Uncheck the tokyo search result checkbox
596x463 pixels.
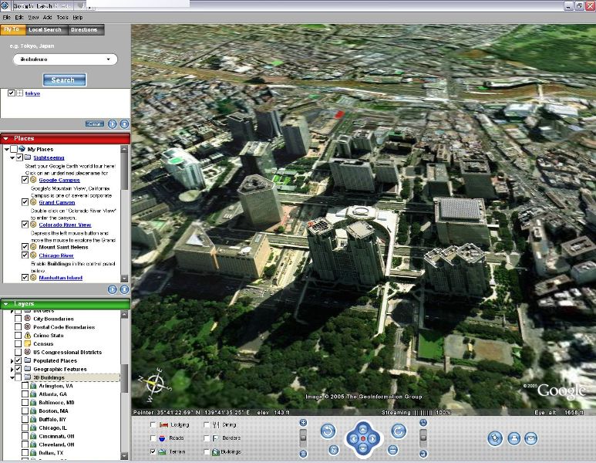tap(12, 93)
